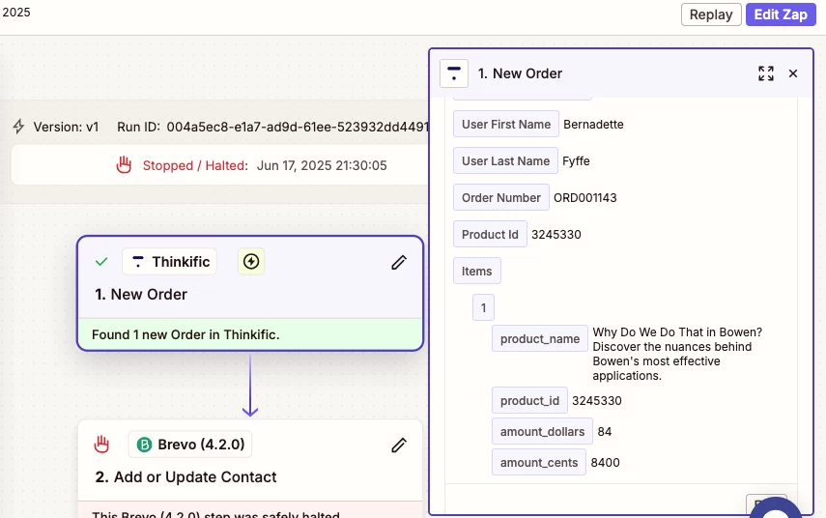Open the Edit Zap button
The image size is (826, 518).
click(x=781, y=14)
